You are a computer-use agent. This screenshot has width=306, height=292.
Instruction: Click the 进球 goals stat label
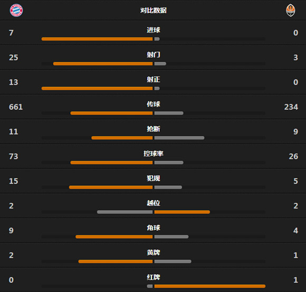tap(154, 30)
